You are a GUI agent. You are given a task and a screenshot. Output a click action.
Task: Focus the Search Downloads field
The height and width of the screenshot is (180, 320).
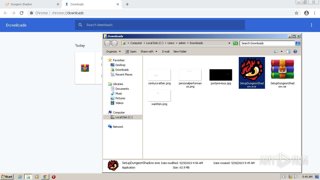tap(267, 43)
